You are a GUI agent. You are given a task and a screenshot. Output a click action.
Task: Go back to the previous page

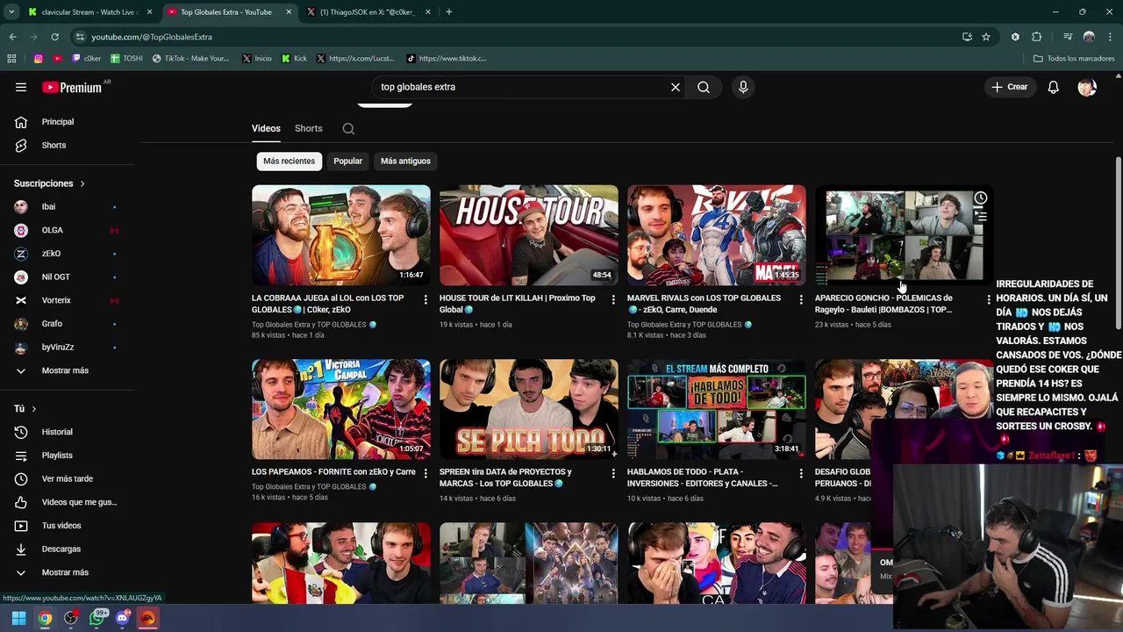(x=12, y=37)
